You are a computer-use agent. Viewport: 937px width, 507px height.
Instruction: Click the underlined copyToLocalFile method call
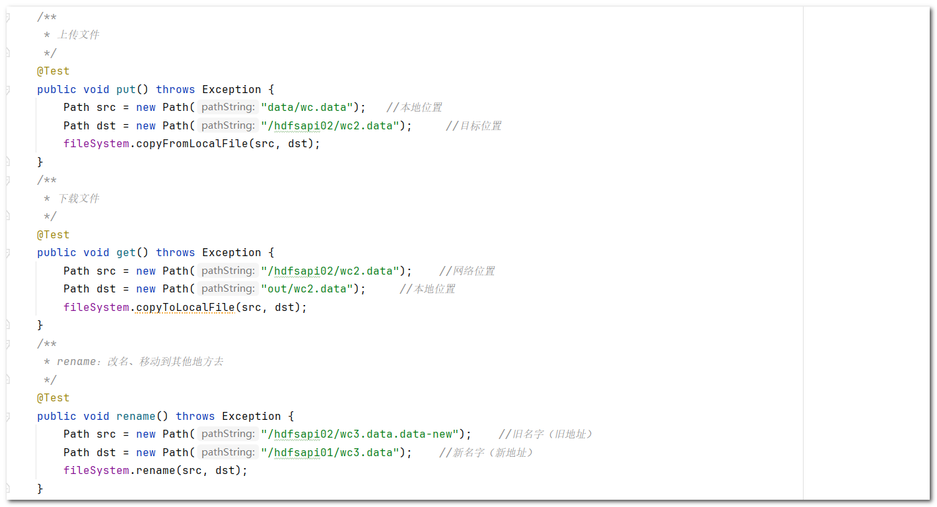[x=185, y=308]
